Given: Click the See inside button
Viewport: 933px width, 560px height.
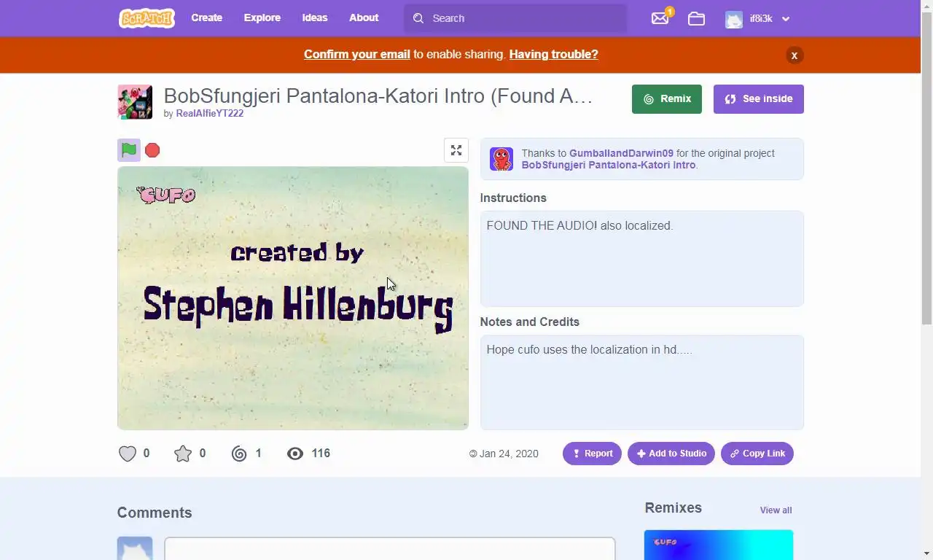Looking at the screenshot, I should point(759,99).
